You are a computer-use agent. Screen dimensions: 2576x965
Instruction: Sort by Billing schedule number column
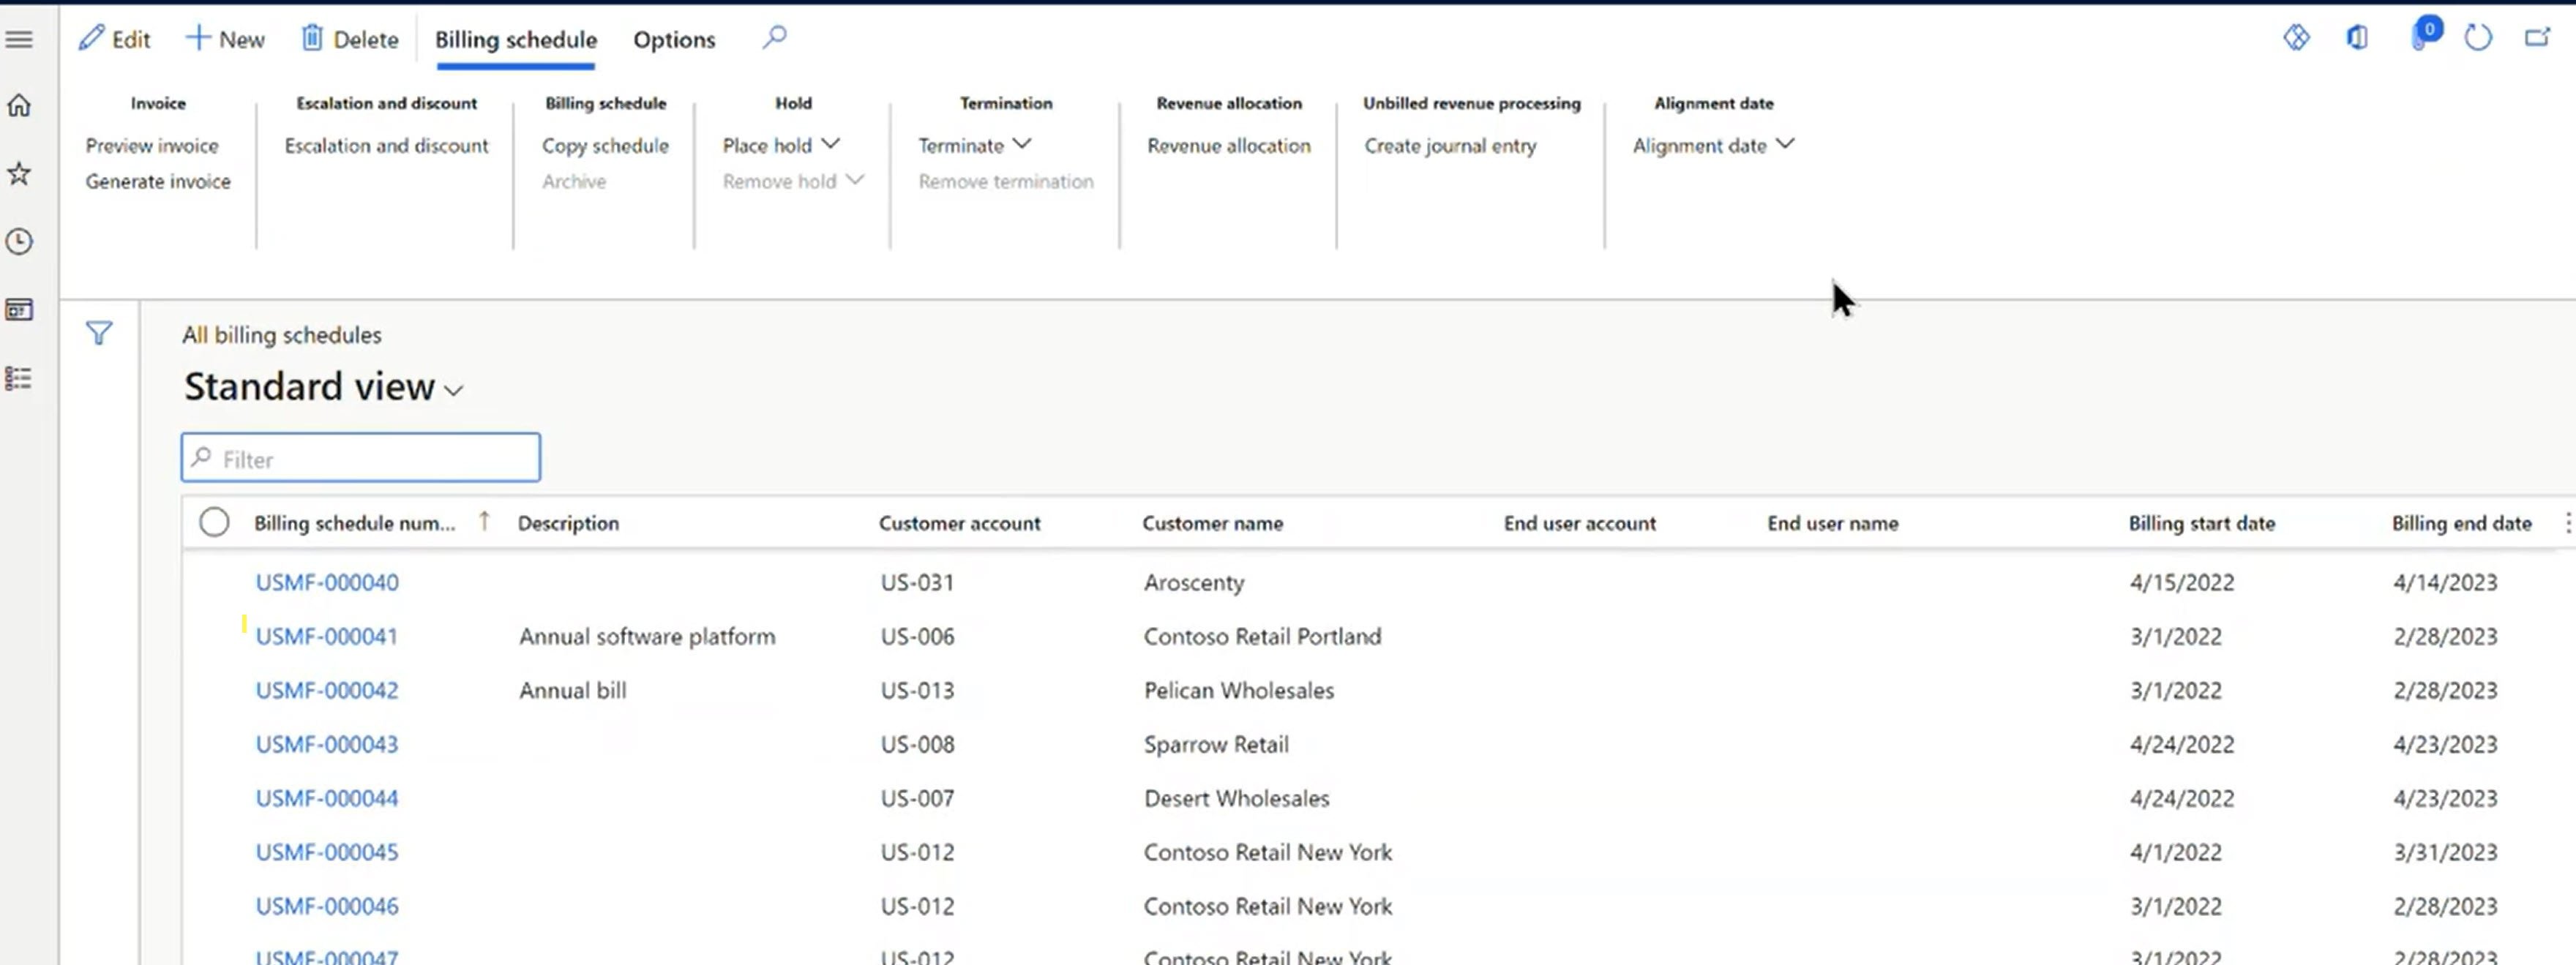click(x=356, y=522)
